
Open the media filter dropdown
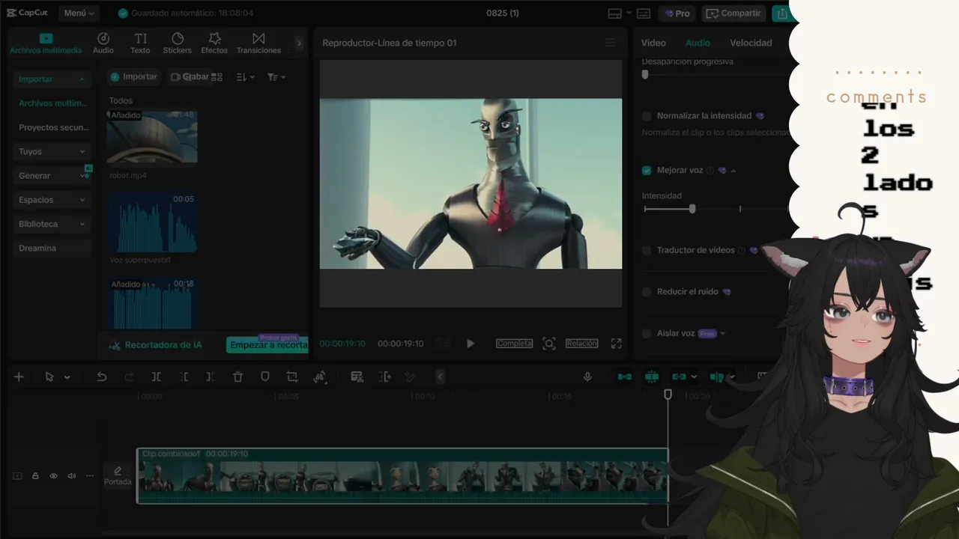click(x=276, y=77)
